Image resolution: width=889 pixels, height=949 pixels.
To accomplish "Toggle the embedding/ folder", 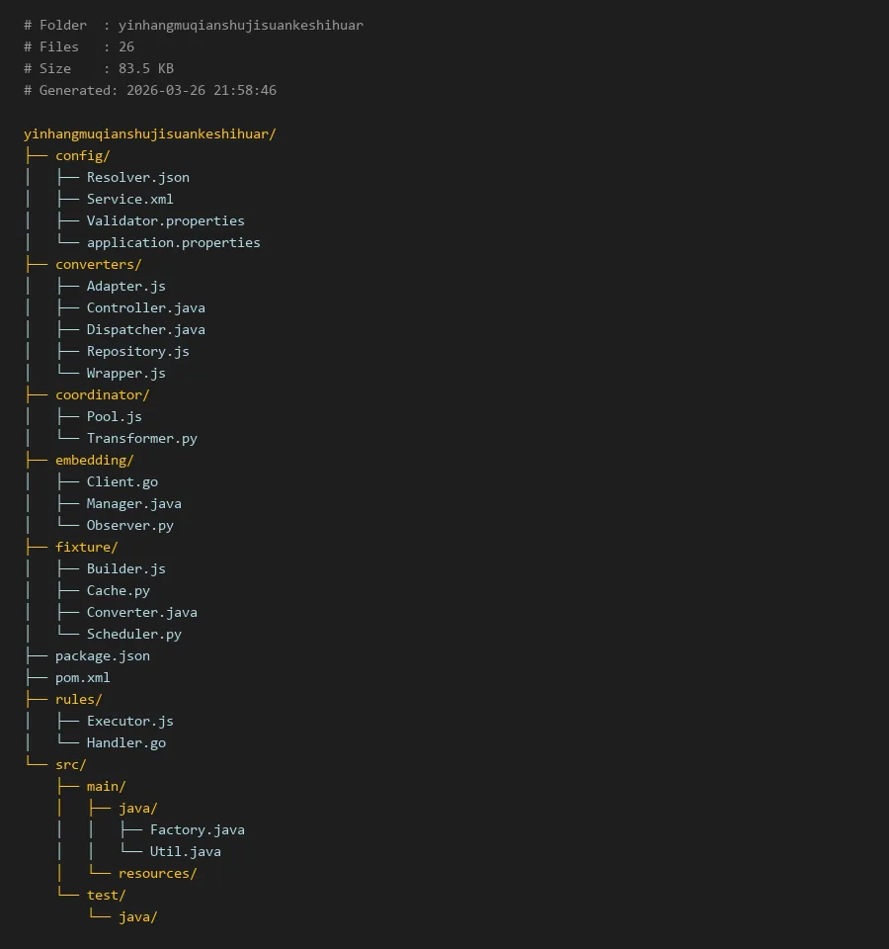I will tap(94, 460).
